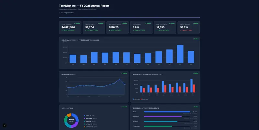Click loaded status on Category Revenue Breakdown
Image resolution: width=259 pixels, height=130 pixels.
click(196, 107)
